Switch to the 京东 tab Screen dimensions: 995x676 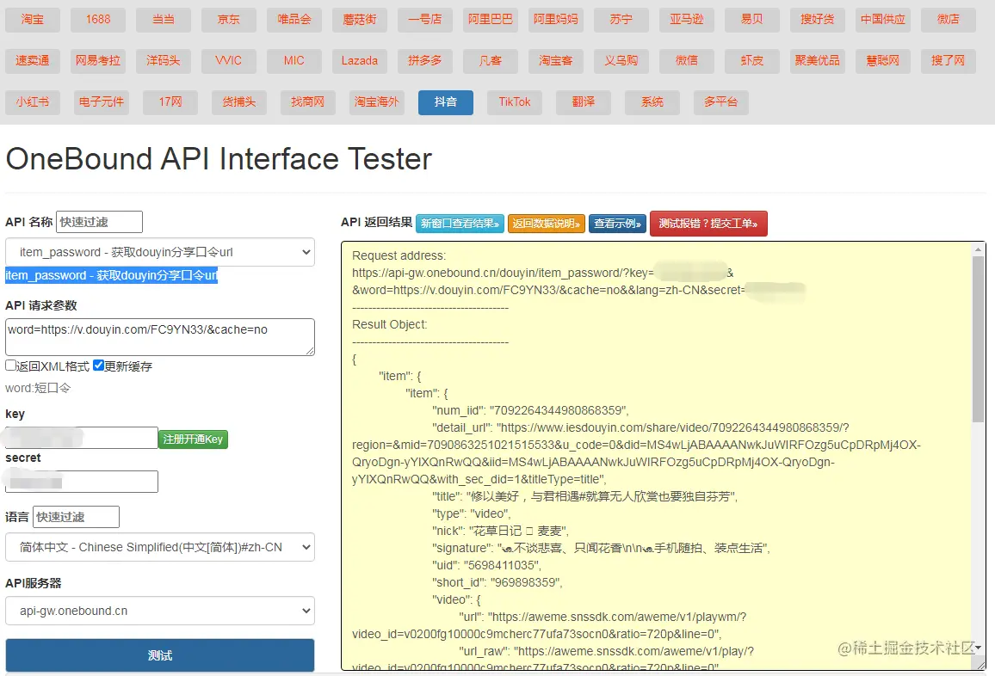(228, 20)
